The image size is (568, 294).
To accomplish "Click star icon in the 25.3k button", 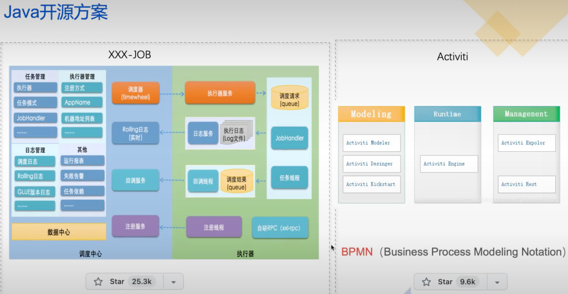I will tap(98, 282).
